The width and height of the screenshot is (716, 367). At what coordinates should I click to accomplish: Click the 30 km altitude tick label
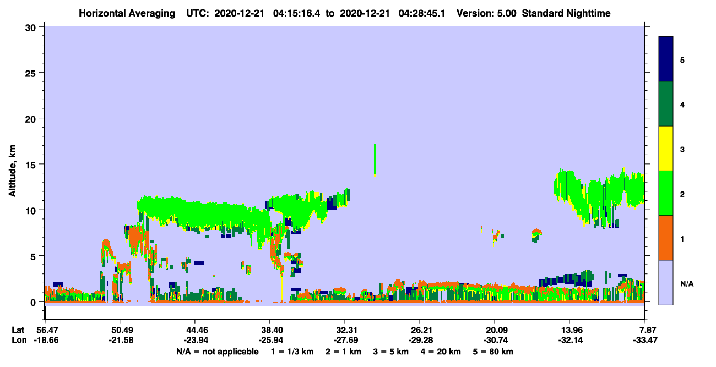tap(32, 27)
